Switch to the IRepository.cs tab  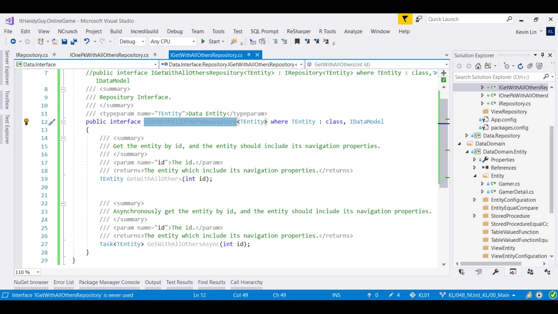[32, 55]
